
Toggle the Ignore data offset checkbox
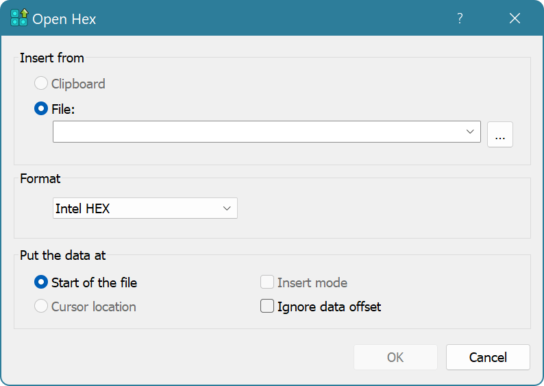267,307
